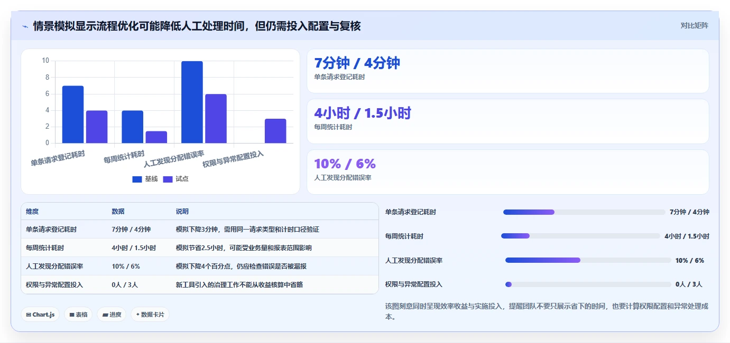
Task: Click the 数据卡片 tag
Action: click(150, 315)
